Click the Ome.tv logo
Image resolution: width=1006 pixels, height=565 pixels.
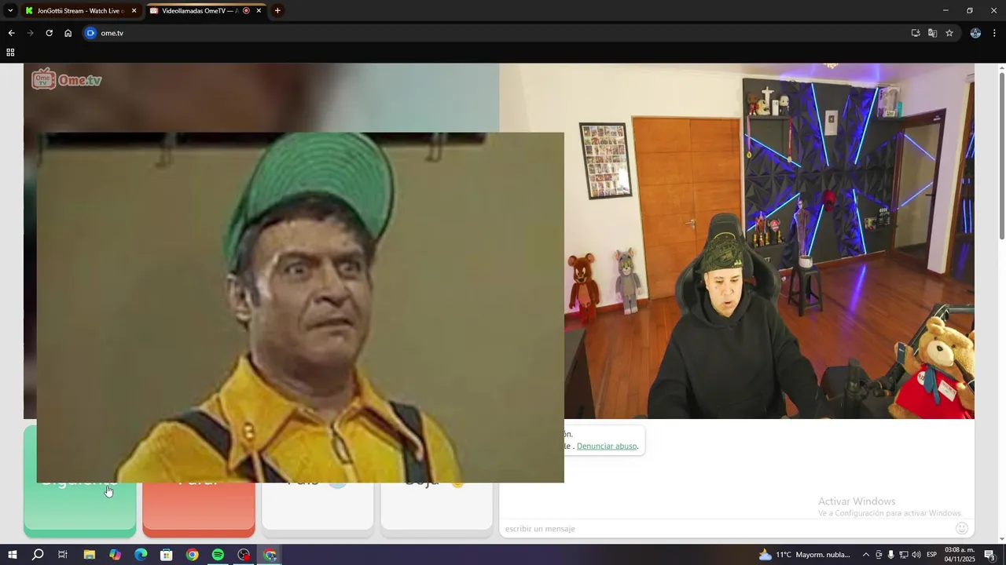[x=67, y=78]
